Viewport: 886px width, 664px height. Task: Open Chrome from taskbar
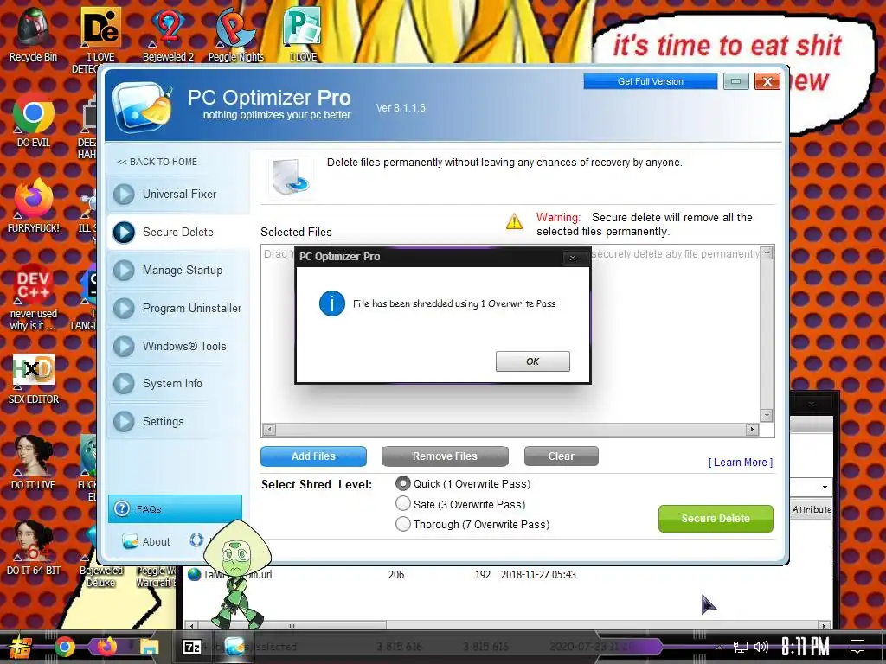(64, 647)
